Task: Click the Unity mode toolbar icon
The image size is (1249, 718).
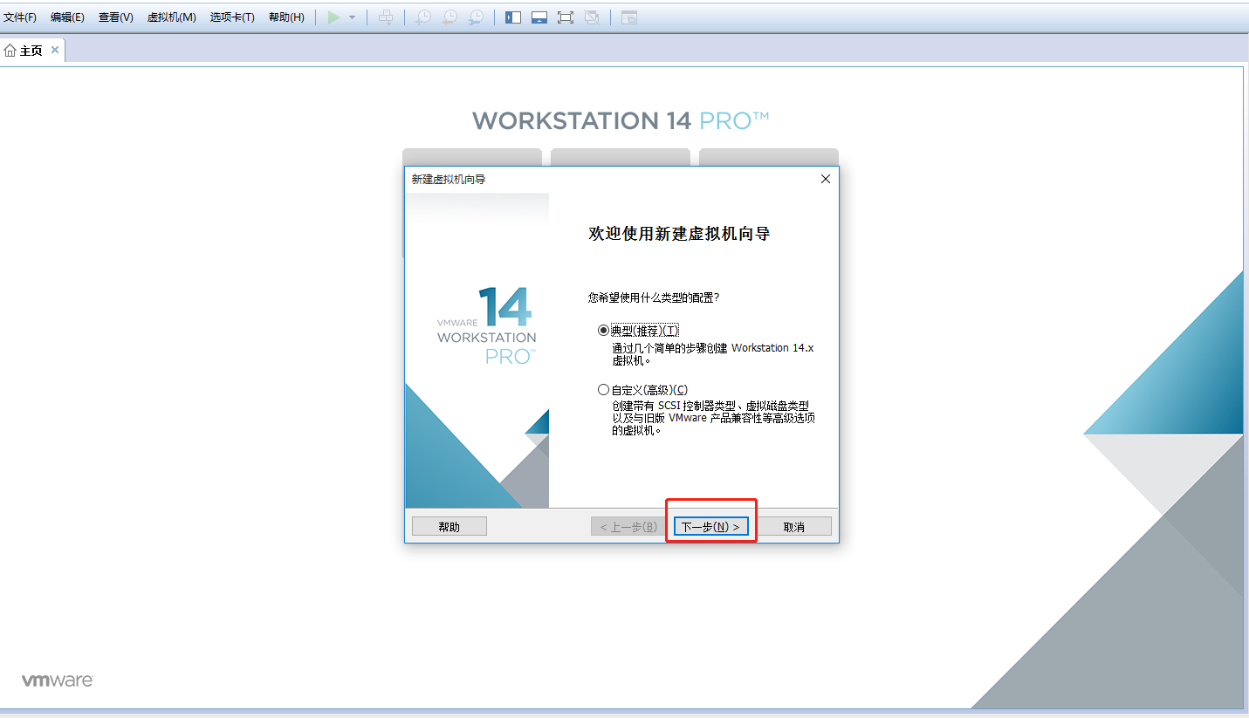Action: tap(592, 17)
